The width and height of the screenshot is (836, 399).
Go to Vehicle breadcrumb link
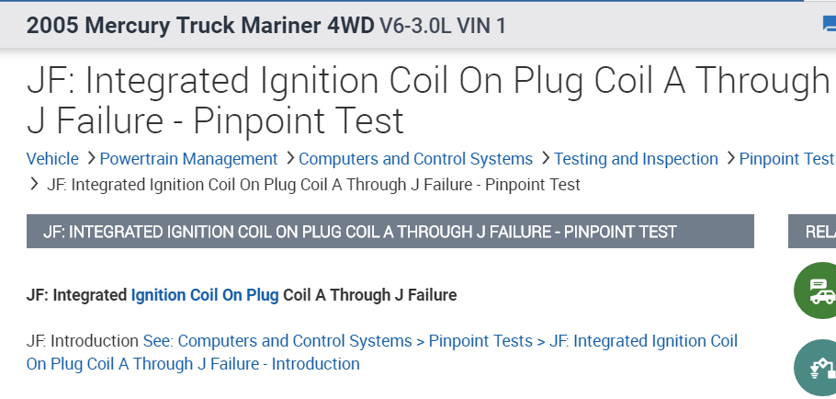[x=52, y=159]
